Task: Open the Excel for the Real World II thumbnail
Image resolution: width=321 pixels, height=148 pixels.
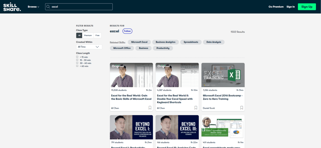Action: (177, 75)
